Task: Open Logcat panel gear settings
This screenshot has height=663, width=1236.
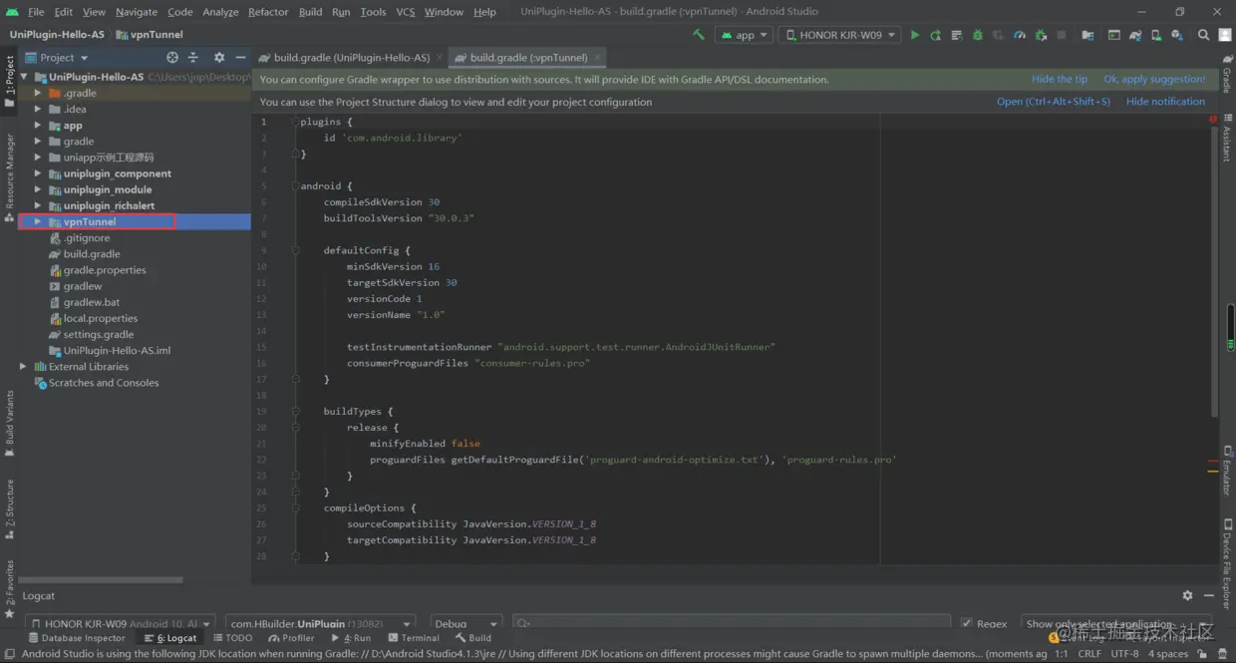Action: [x=1187, y=595]
